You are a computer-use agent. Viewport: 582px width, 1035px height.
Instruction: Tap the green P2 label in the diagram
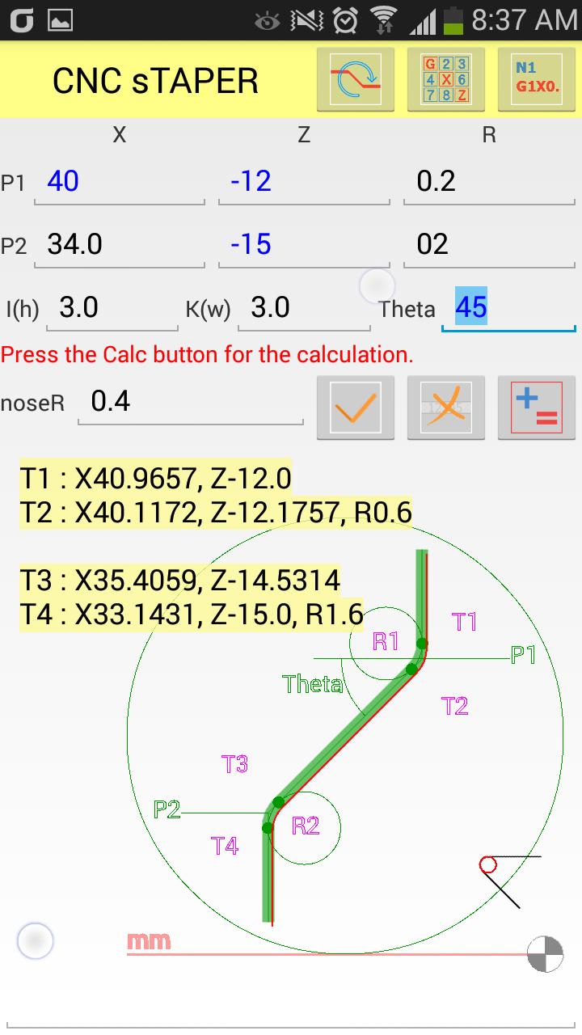pyautogui.click(x=167, y=809)
